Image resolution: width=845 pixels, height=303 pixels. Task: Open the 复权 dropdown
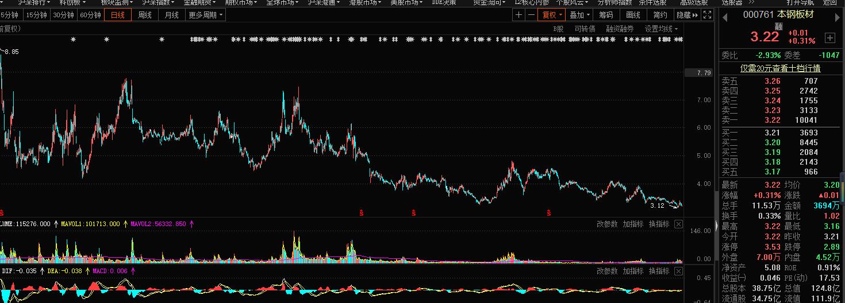pyautogui.click(x=553, y=15)
